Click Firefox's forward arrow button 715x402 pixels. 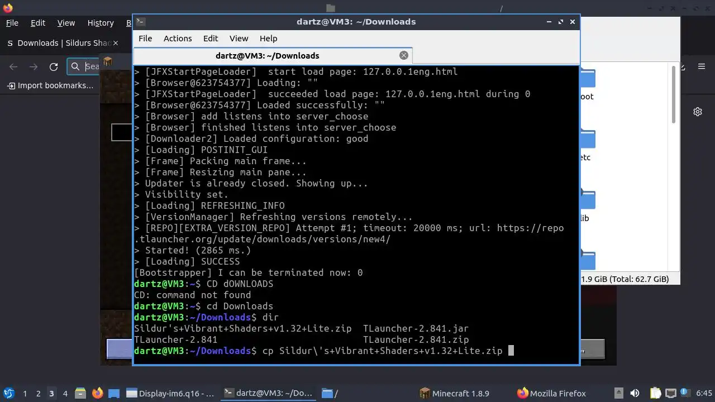[34, 66]
